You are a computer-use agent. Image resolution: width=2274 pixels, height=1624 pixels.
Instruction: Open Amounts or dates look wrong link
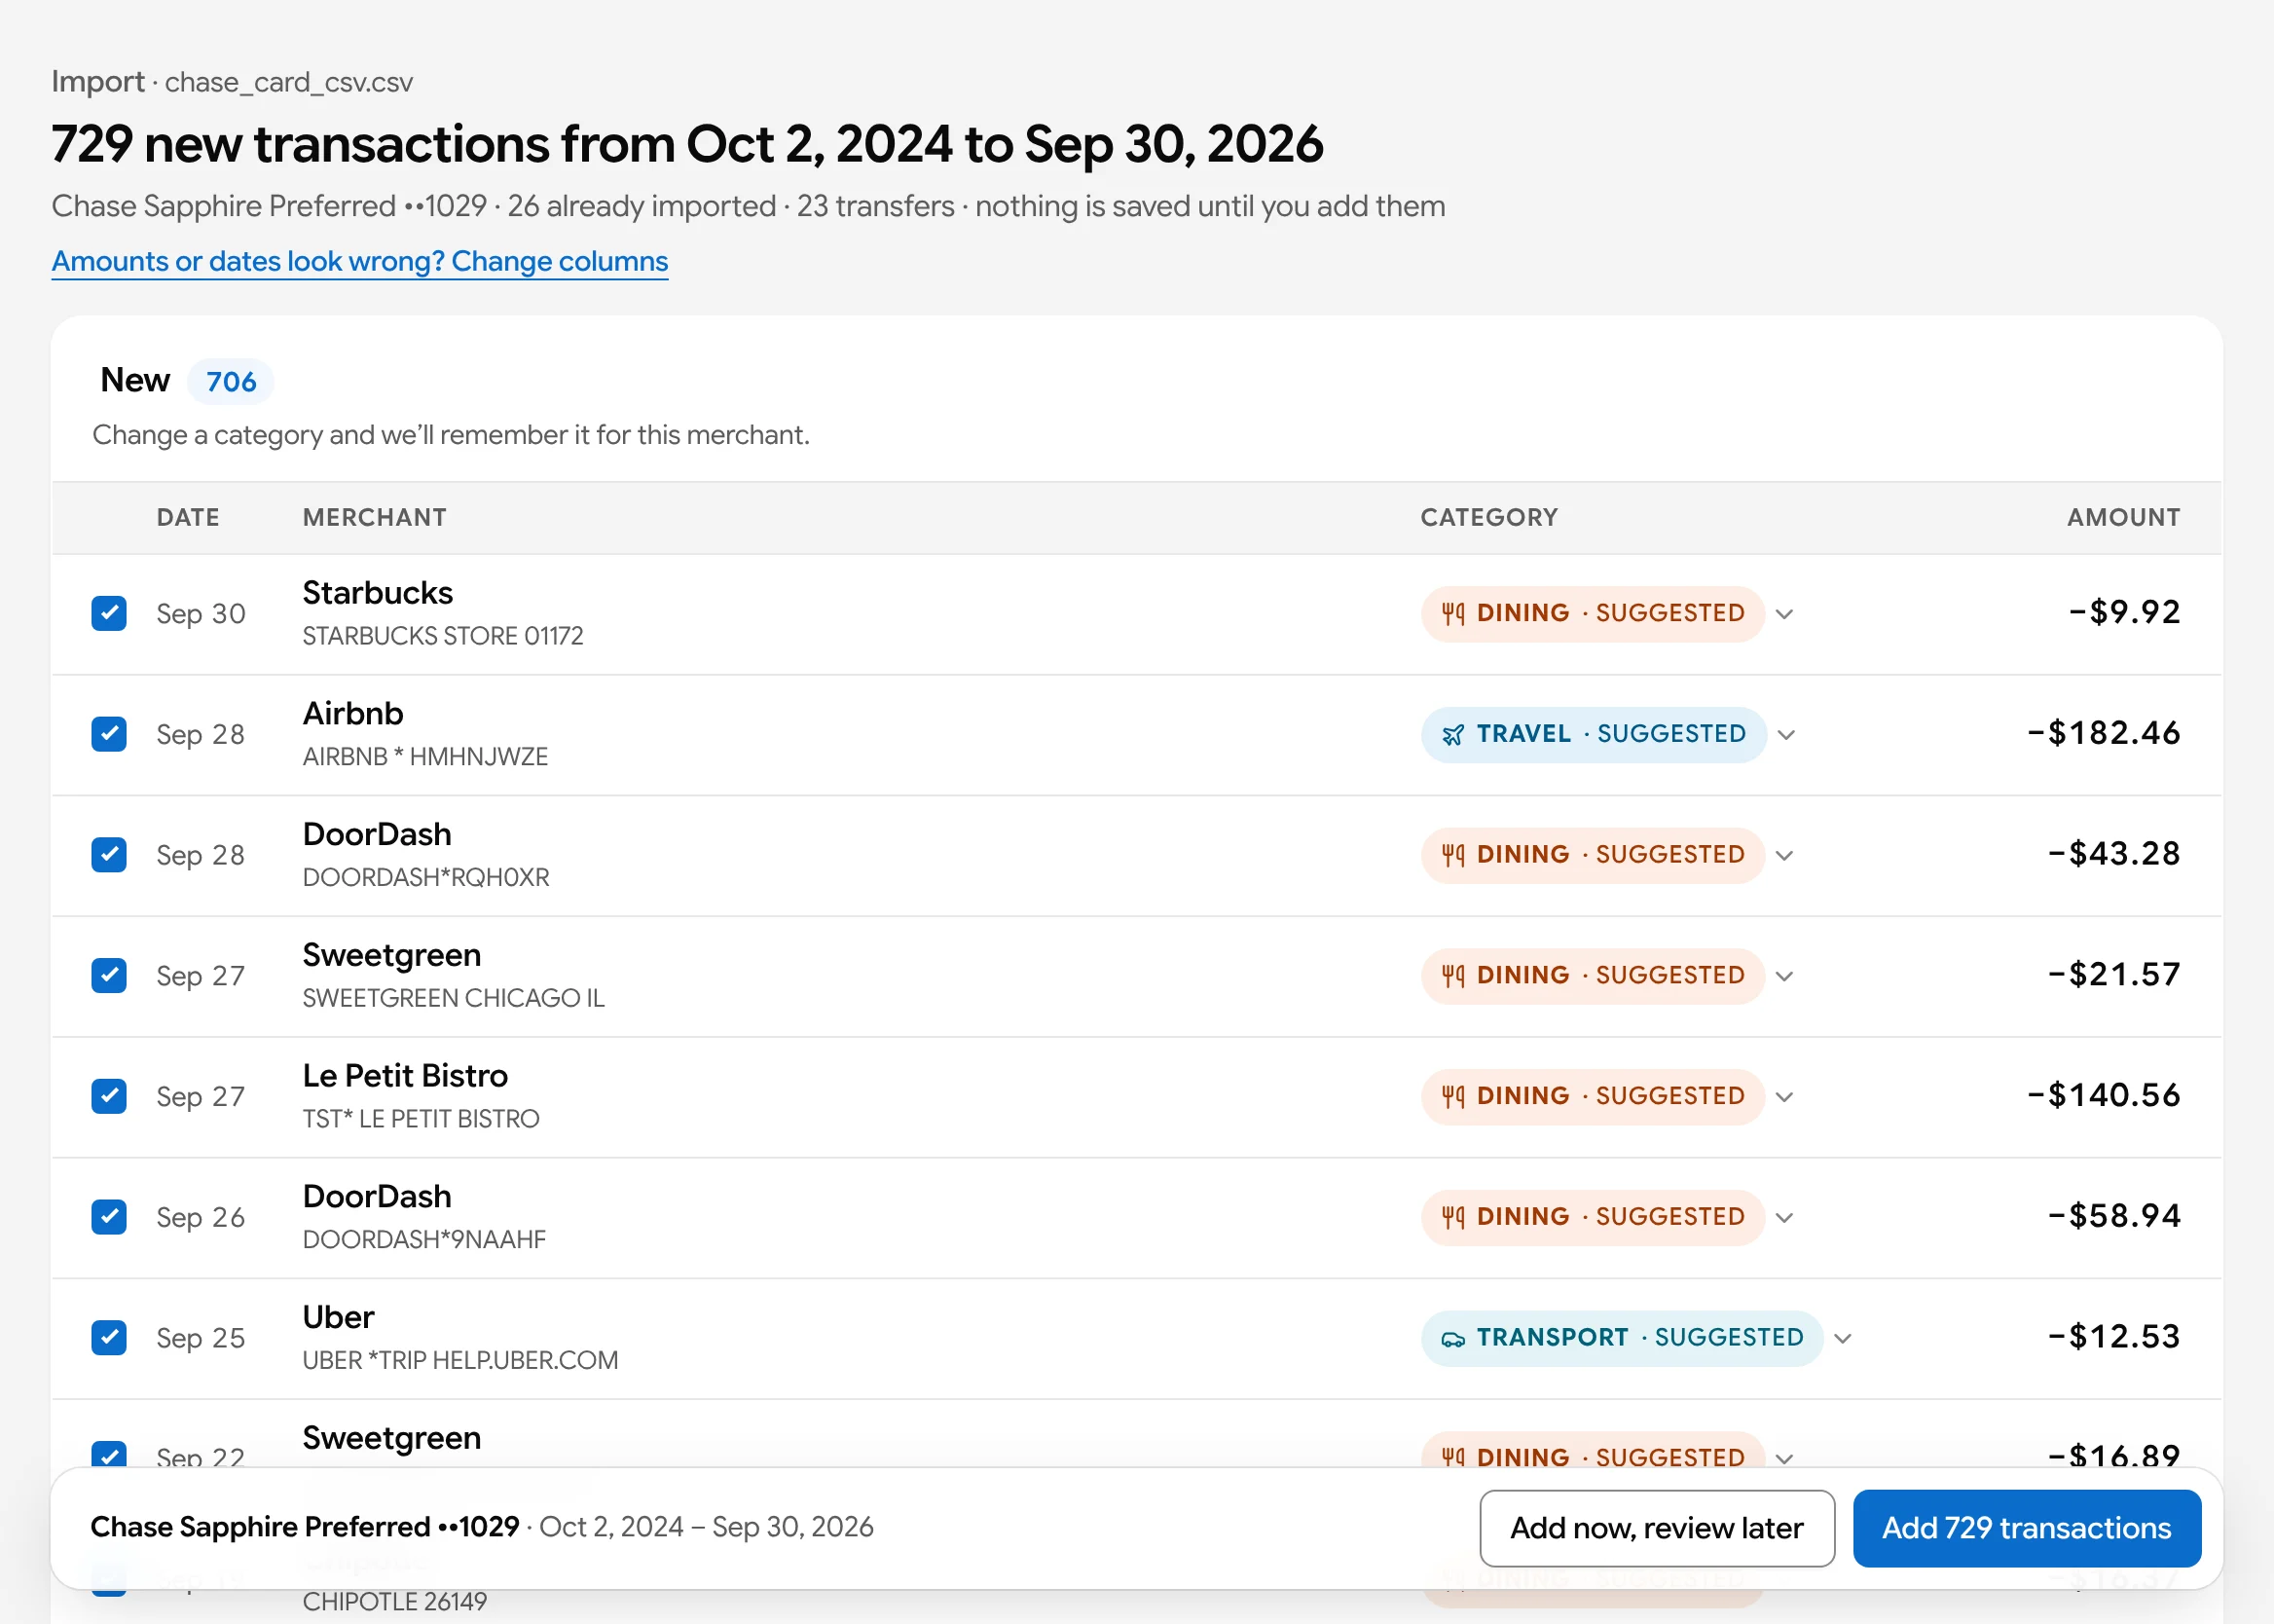pyautogui.click(x=360, y=261)
